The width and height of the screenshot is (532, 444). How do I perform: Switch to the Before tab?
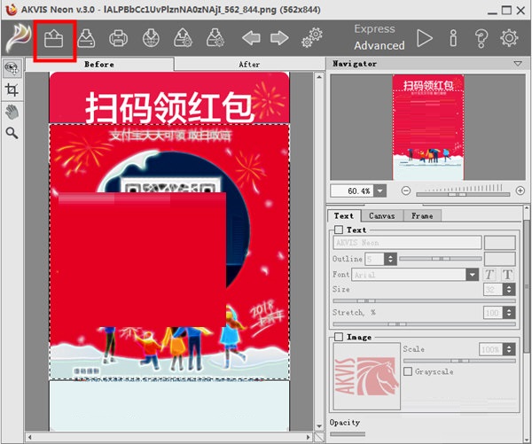[x=99, y=64]
